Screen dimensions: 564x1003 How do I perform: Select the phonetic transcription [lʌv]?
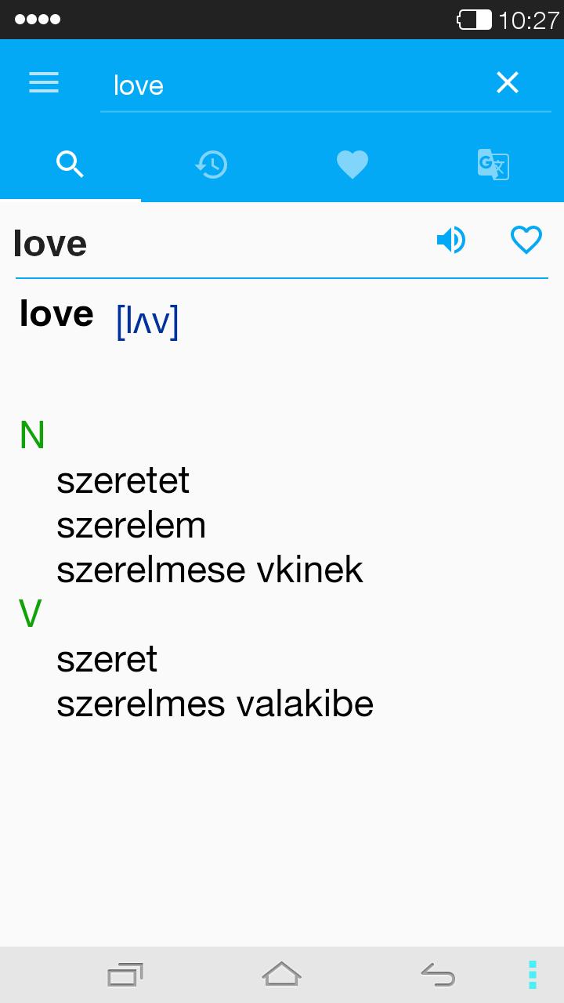click(146, 320)
